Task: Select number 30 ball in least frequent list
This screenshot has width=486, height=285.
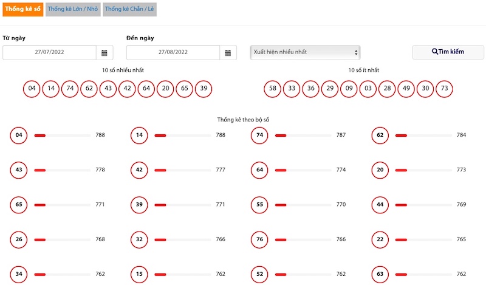Action: pos(425,89)
